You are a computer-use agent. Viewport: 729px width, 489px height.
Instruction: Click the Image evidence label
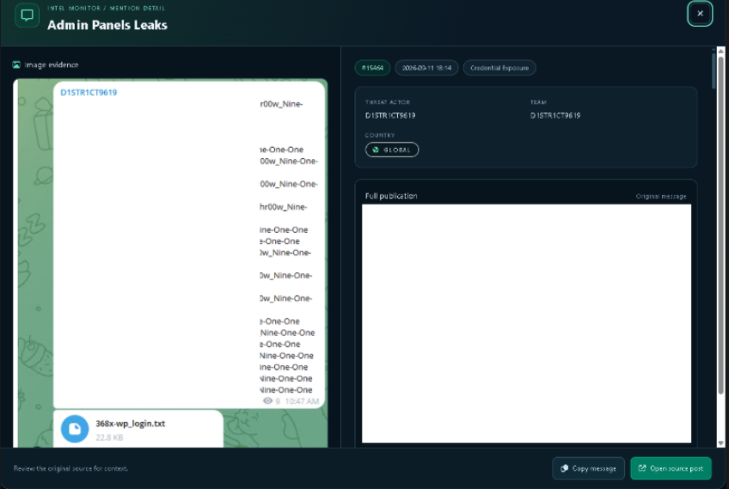51,64
